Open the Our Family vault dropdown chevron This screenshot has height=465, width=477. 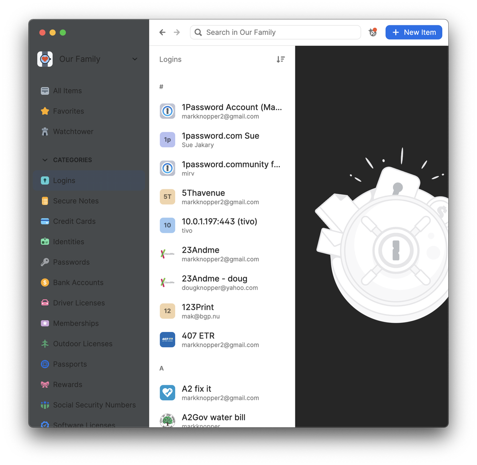coord(135,59)
